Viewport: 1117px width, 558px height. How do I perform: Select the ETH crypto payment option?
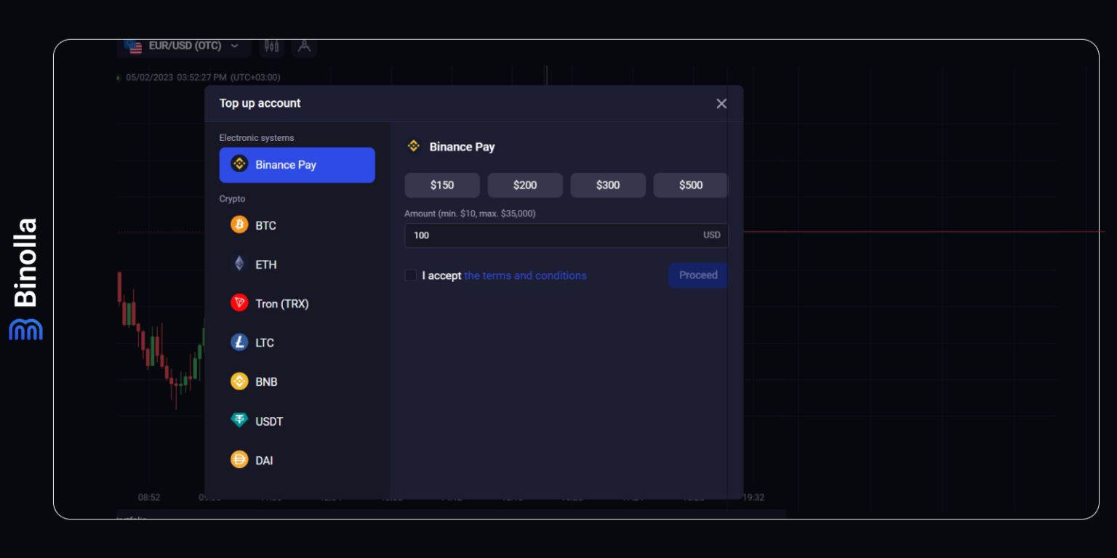(x=265, y=264)
